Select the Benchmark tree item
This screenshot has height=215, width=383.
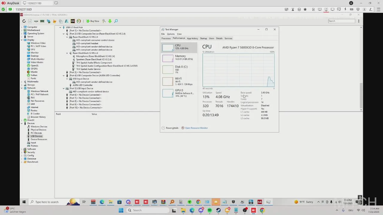pyautogui.click(x=33, y=162)
